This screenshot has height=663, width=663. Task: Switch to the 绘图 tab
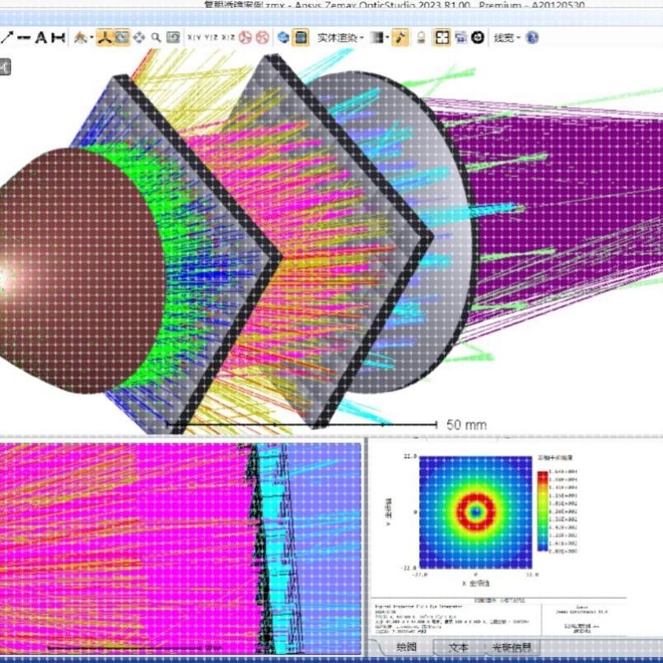(x=406, y=647)
